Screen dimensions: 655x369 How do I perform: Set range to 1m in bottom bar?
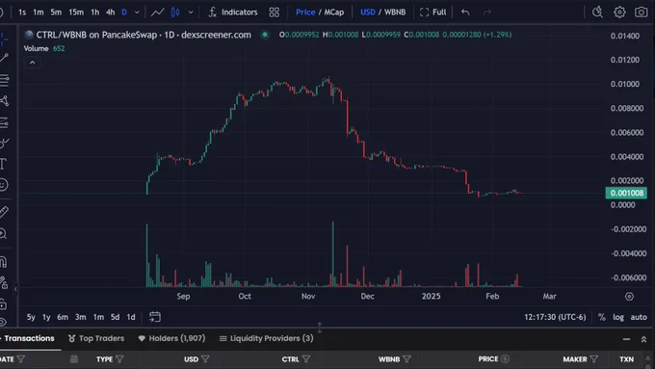(x=98, y=317)
